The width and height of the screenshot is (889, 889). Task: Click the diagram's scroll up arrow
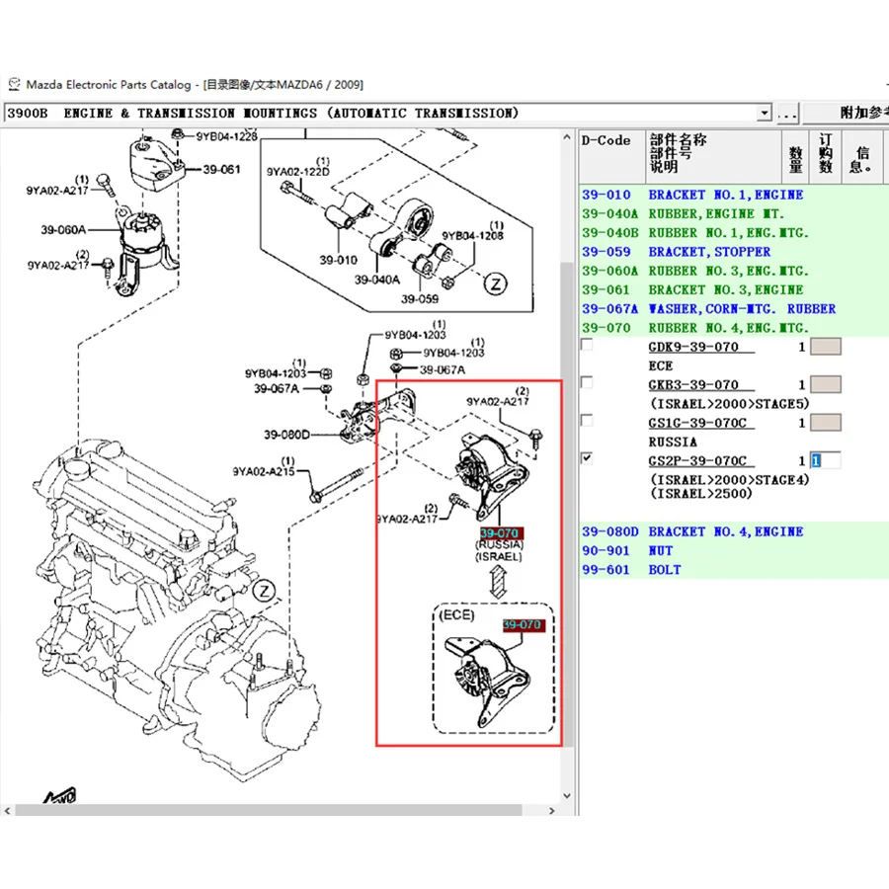point(567,137)
